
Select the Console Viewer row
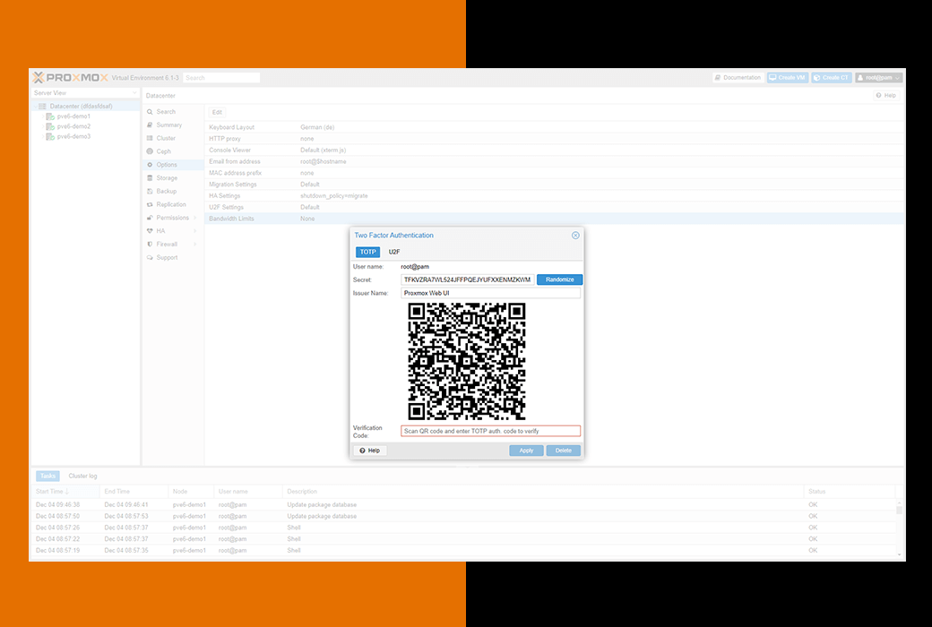pos(555,150)
